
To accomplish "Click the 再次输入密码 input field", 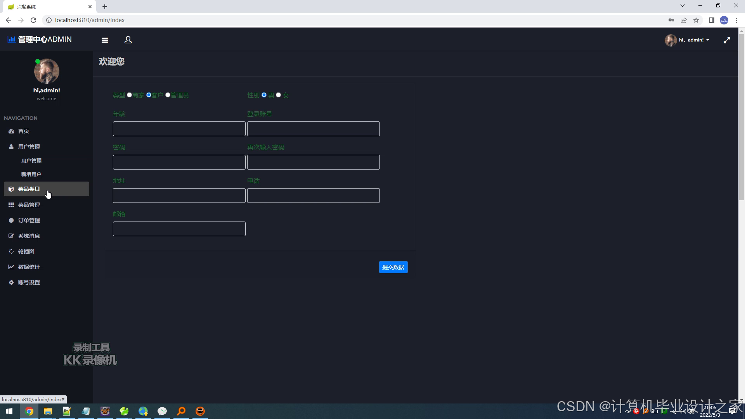I will pos(314,162).
